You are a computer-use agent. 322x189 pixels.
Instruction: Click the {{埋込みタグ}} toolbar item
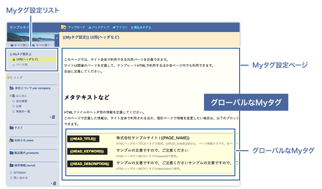(143, 27)
